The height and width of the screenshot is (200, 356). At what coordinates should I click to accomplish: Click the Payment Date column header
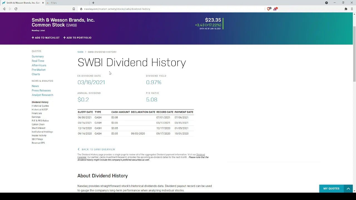tap(184, 112)
